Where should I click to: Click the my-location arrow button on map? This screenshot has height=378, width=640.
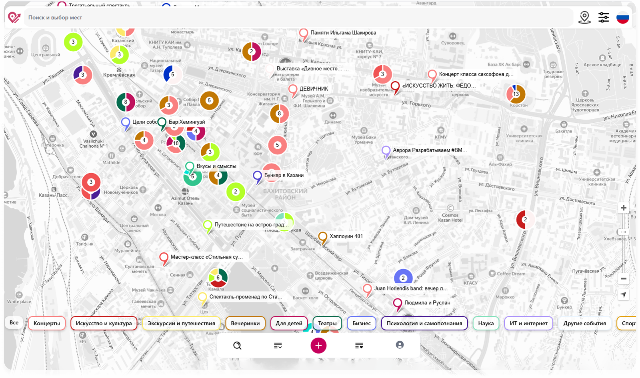pyautogui.click(x=623, y=295)
